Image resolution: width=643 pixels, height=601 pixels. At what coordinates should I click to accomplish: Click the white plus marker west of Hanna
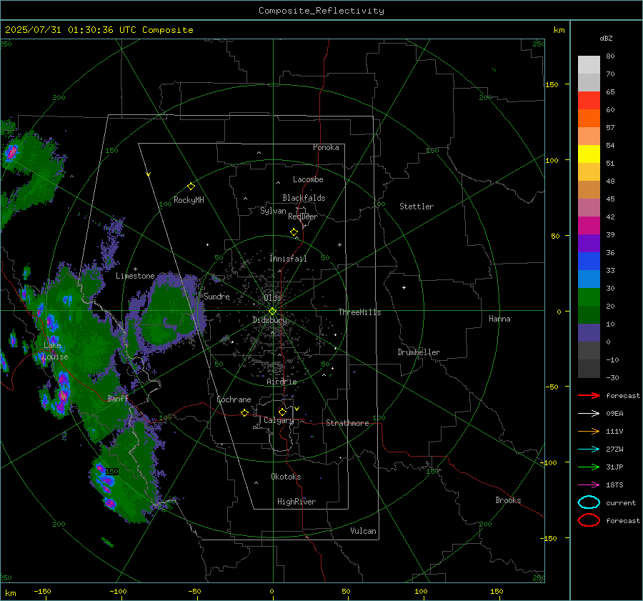pyautogui.click(x=404, y=287)
